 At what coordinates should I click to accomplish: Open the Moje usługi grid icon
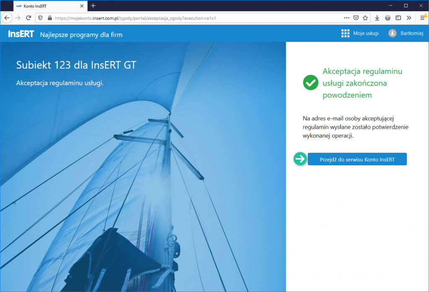345,33
